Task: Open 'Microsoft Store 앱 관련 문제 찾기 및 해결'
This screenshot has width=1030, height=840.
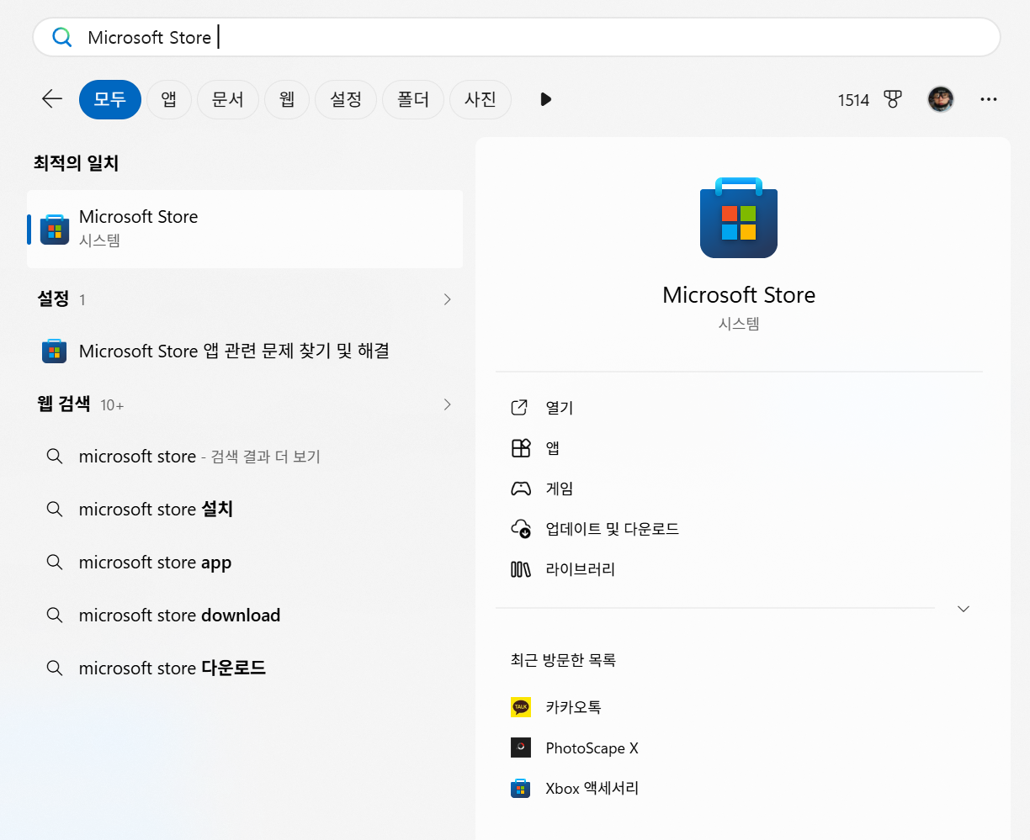Action: click(234, 351)
